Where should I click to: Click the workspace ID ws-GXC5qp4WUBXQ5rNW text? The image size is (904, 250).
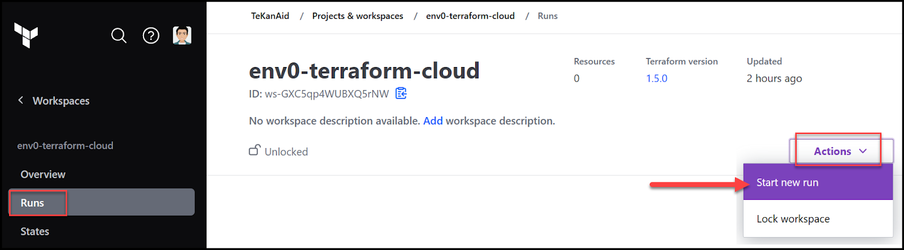[x=327, y=94]
